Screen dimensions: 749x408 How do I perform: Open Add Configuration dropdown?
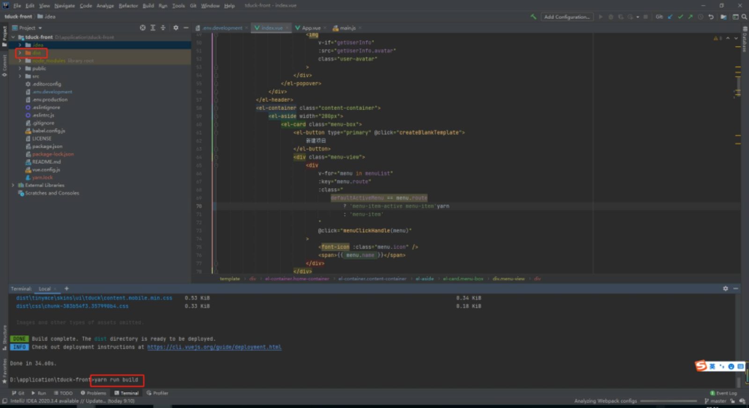coord(566,17)
